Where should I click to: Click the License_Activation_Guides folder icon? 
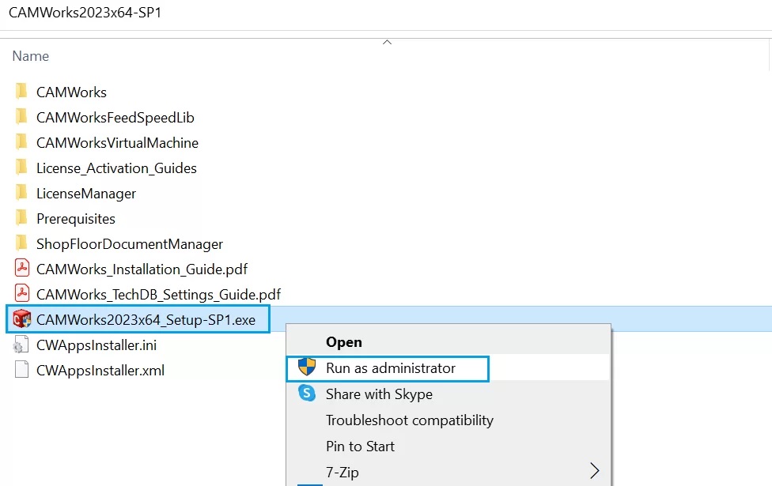pos(21,168)
